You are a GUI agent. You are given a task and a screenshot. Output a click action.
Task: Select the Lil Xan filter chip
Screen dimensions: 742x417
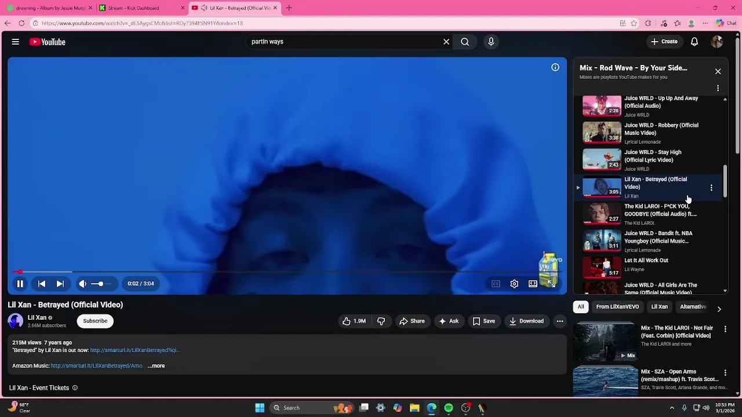660,307
